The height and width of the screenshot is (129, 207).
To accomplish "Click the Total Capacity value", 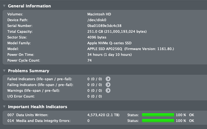I will click(x=117, y=31).
